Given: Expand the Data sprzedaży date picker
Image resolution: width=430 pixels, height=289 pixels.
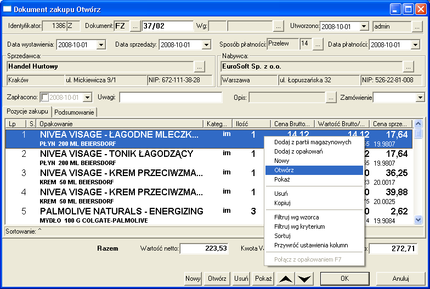Looking at the screenshot, I should pyautogui.click(x=206, y=45).
